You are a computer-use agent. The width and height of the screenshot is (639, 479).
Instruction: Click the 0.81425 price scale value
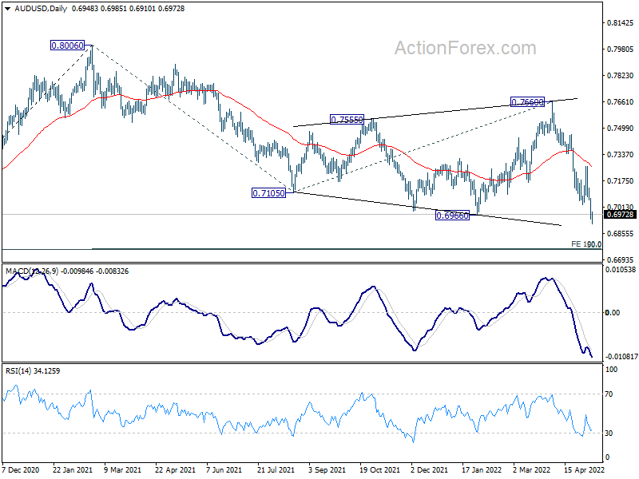621,23
